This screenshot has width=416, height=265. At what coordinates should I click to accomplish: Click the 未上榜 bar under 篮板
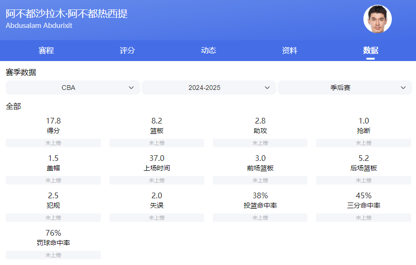pyautogui.click(x=157, y=143)
